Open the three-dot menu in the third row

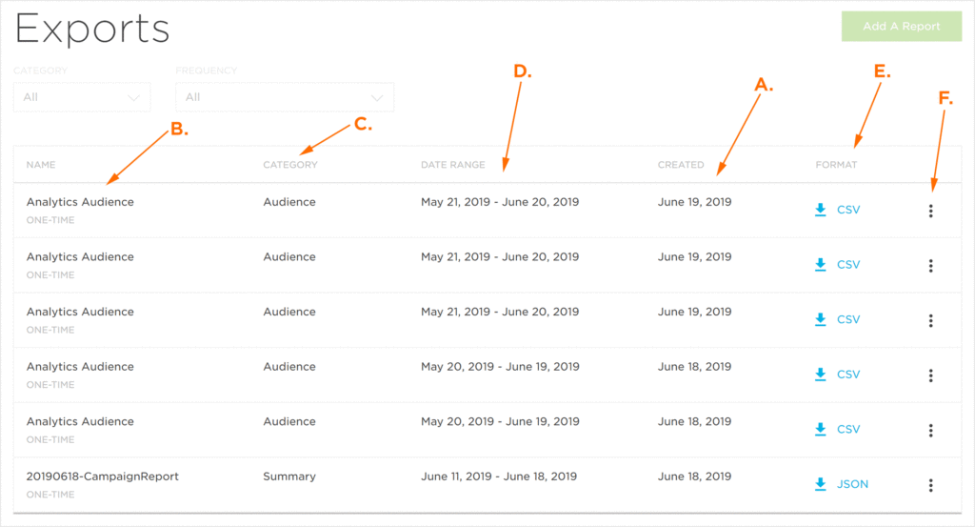click(x=931, y=320)
